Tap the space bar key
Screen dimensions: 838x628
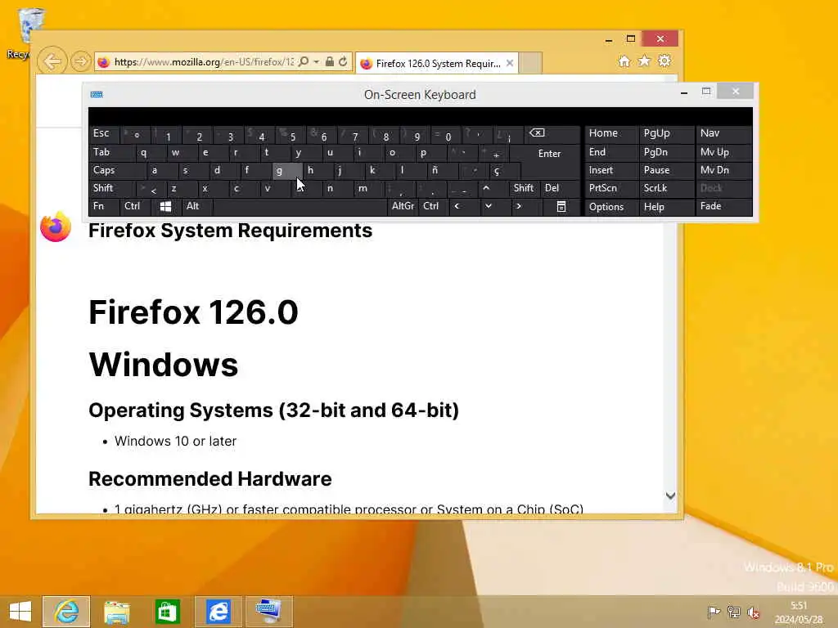pyautogui.click(x=300, y=206)
